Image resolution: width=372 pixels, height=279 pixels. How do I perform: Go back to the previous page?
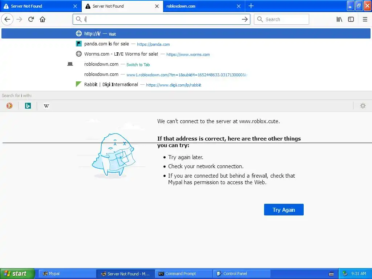(x=7, y=19)
